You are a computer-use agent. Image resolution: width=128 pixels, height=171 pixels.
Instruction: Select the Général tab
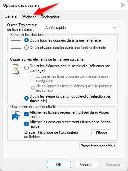11,16
